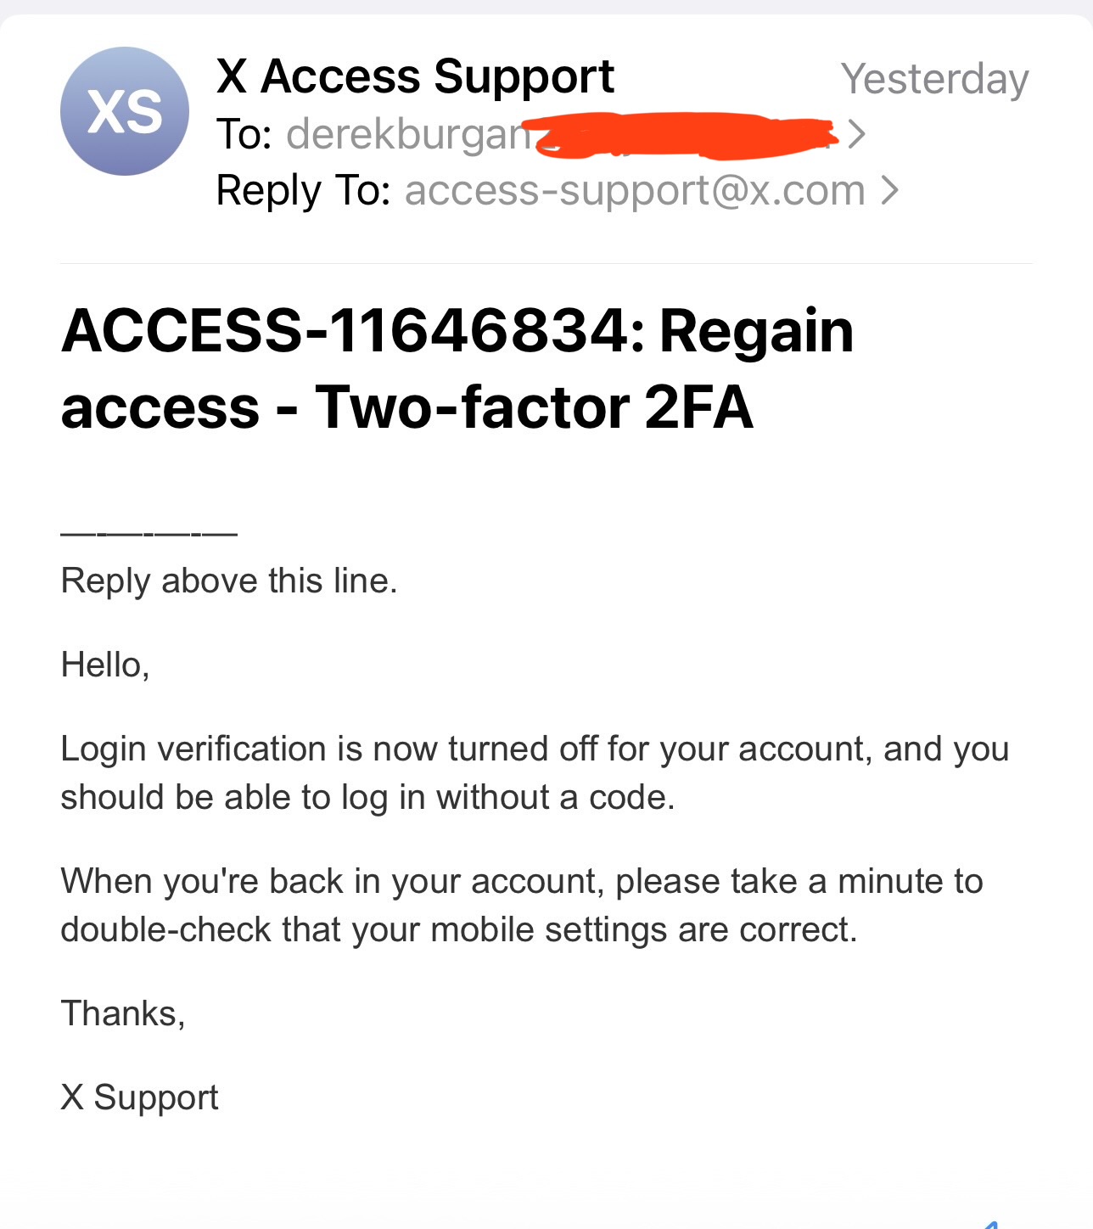Image resolution: width=1093 pixels, height=1229 pixels.
Task: Click the Yesterday date label
Action: tap(934, 79)
